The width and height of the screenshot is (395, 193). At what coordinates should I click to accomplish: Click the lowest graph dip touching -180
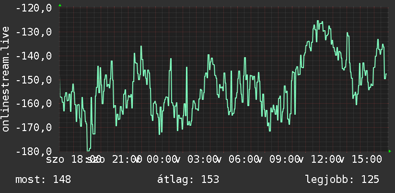(88, 150)
